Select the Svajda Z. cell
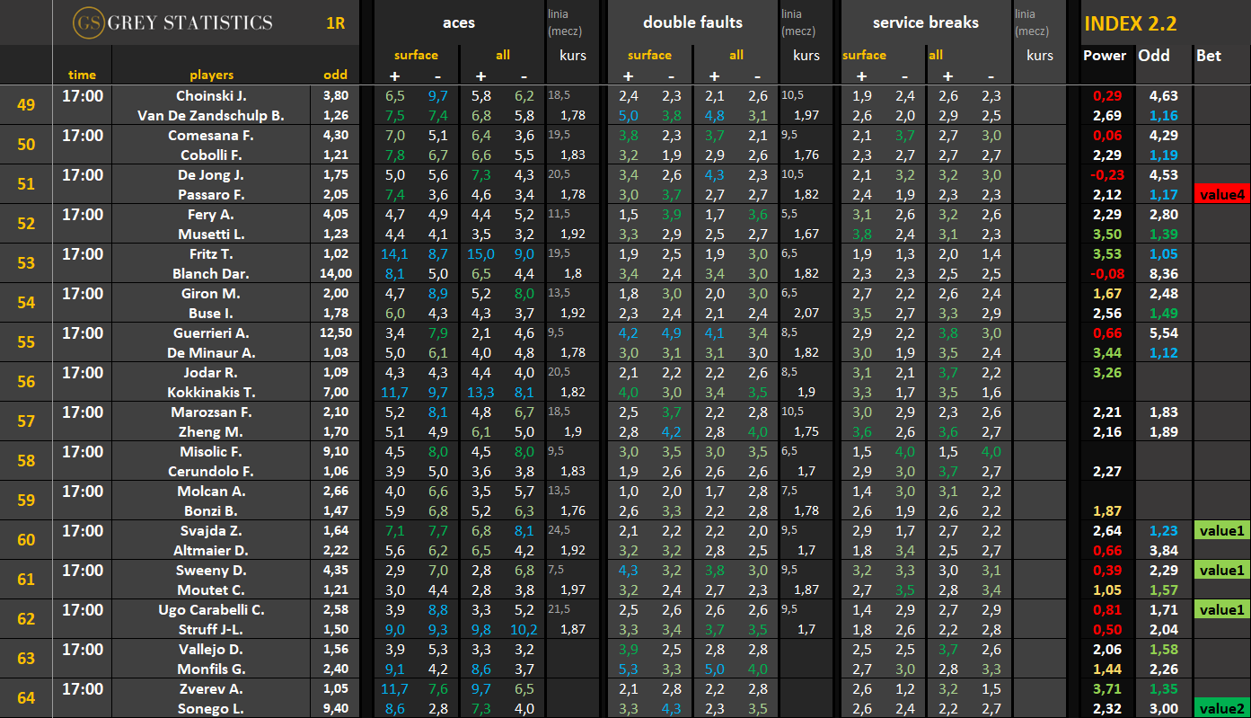 click(x=211, y=530)
